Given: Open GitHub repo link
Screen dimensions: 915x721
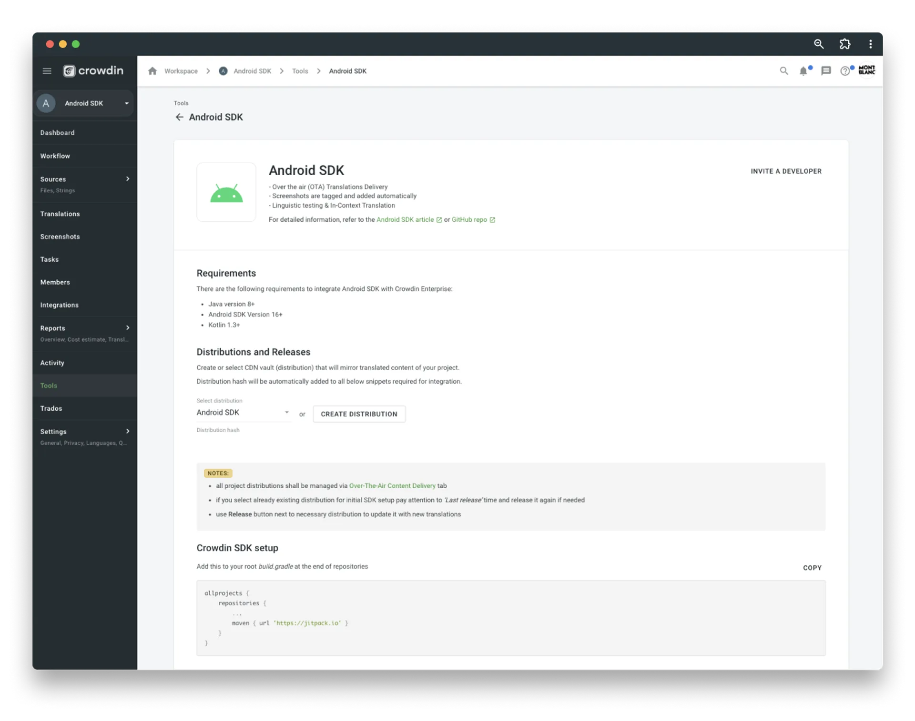Looking at the screenshot, I should pos(469,220).
